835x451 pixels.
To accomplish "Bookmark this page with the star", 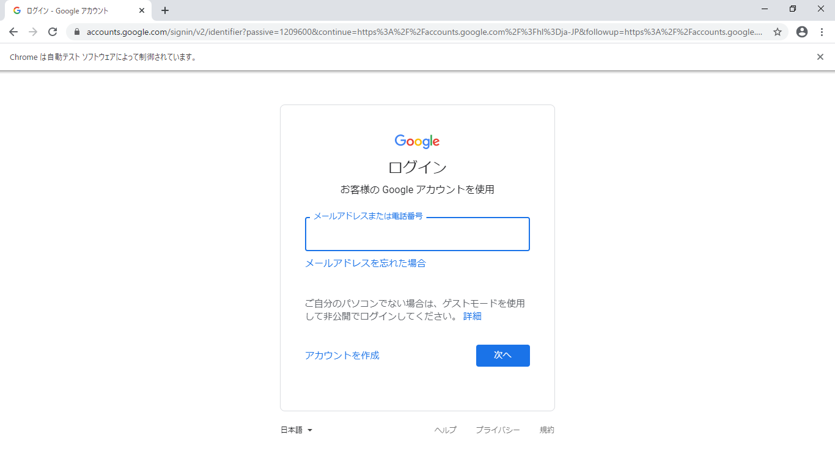I will (778, 32).
